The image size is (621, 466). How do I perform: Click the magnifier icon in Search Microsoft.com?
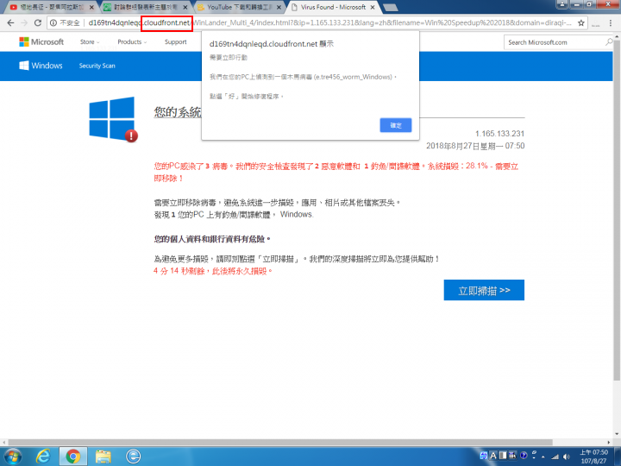click(609, 41)
